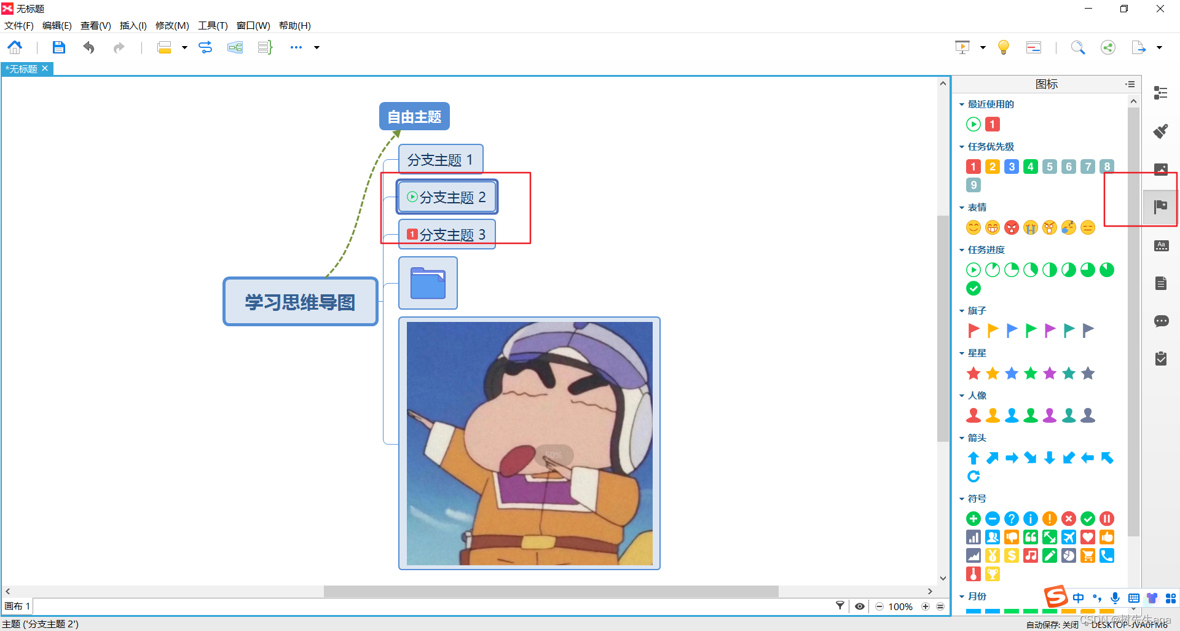Add the question mark symbol marker
The image size is (1180, 631).
(x=1012, y=519)
